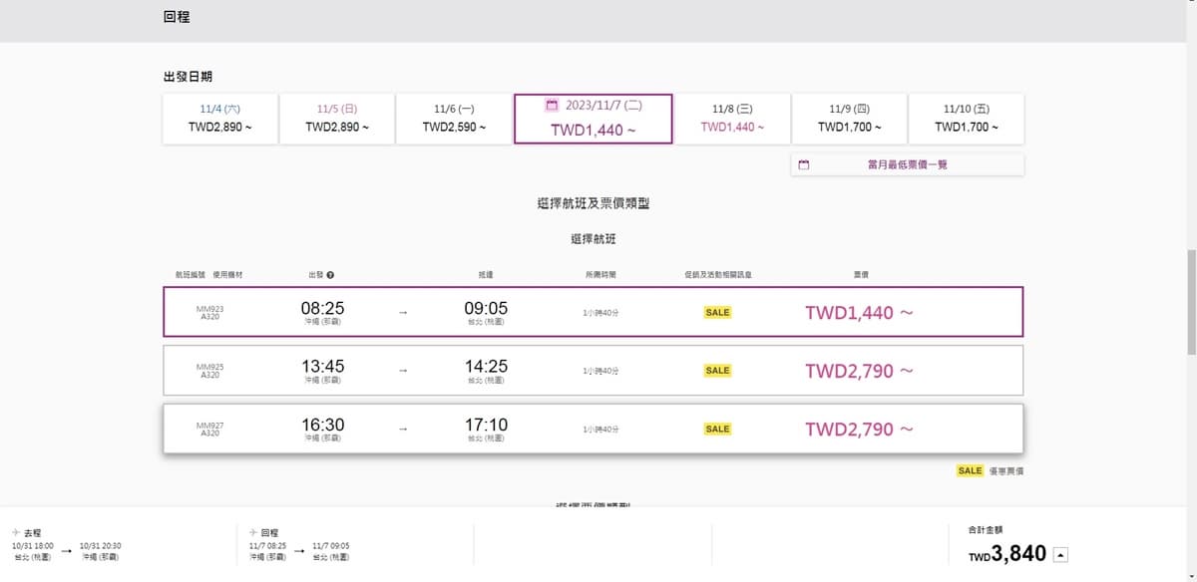Select flight MM923 departing at 08:25
The height and width of the screenshot is (582, 1197).
(594, 312)
